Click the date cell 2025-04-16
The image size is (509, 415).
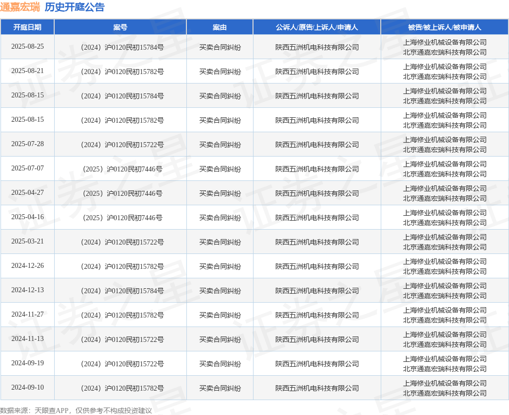28,217
